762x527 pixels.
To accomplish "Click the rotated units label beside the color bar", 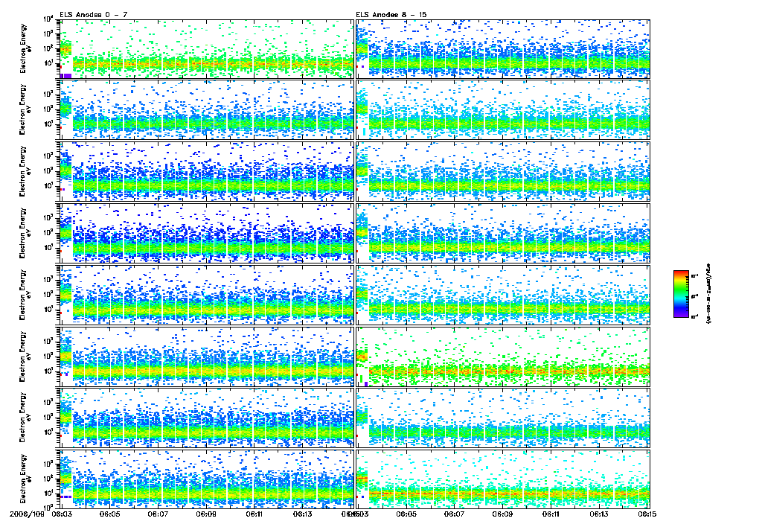I will pyautogui.click(x=708, y=294).
